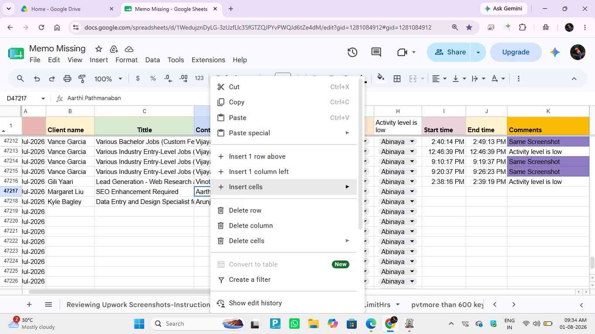The height and width of the screenshot is (334, 595).
Task: Expand the Name box dropdown arrow
Action: pyautogui.click(x=43, y=98)
